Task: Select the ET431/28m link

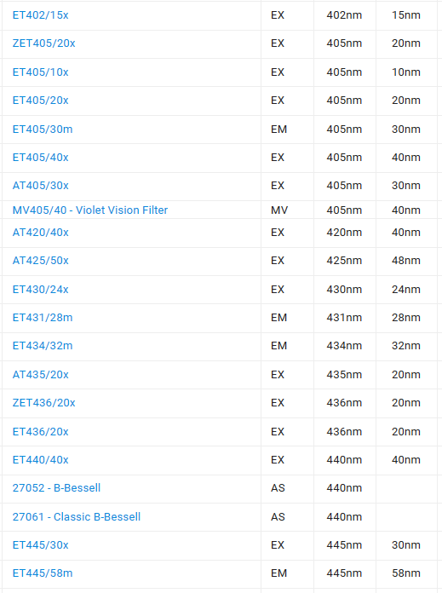Action: tap(43, 317)
